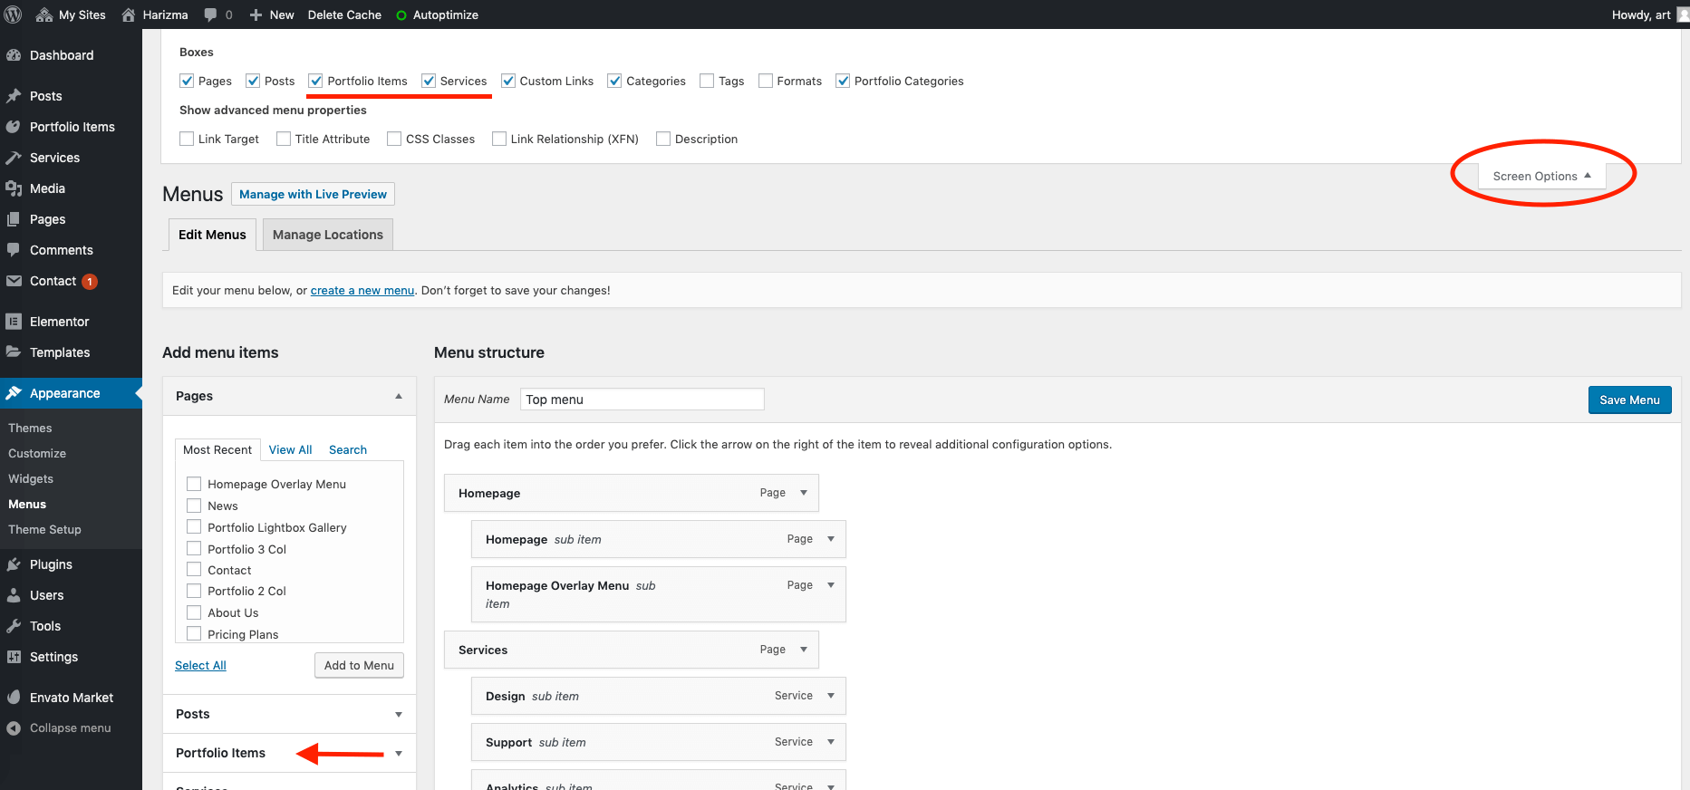Viewport: 1690px width, 790px height.
Task: Click the Elementor icon in the sidebar
Action: [14, 322]
